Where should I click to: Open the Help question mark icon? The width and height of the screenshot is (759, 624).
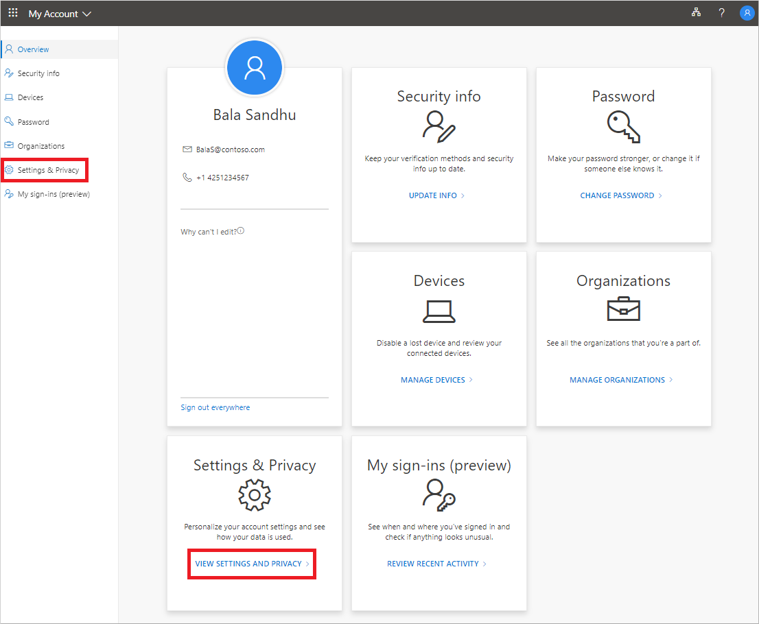(721, 12)
